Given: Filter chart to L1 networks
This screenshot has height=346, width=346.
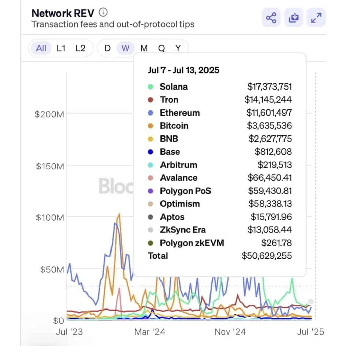Looking at the screenshot, I should (x=61, y=48).
